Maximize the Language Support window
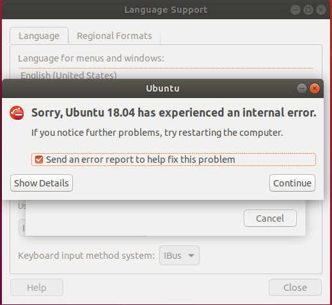332x305 pixels. pos(308,10)
